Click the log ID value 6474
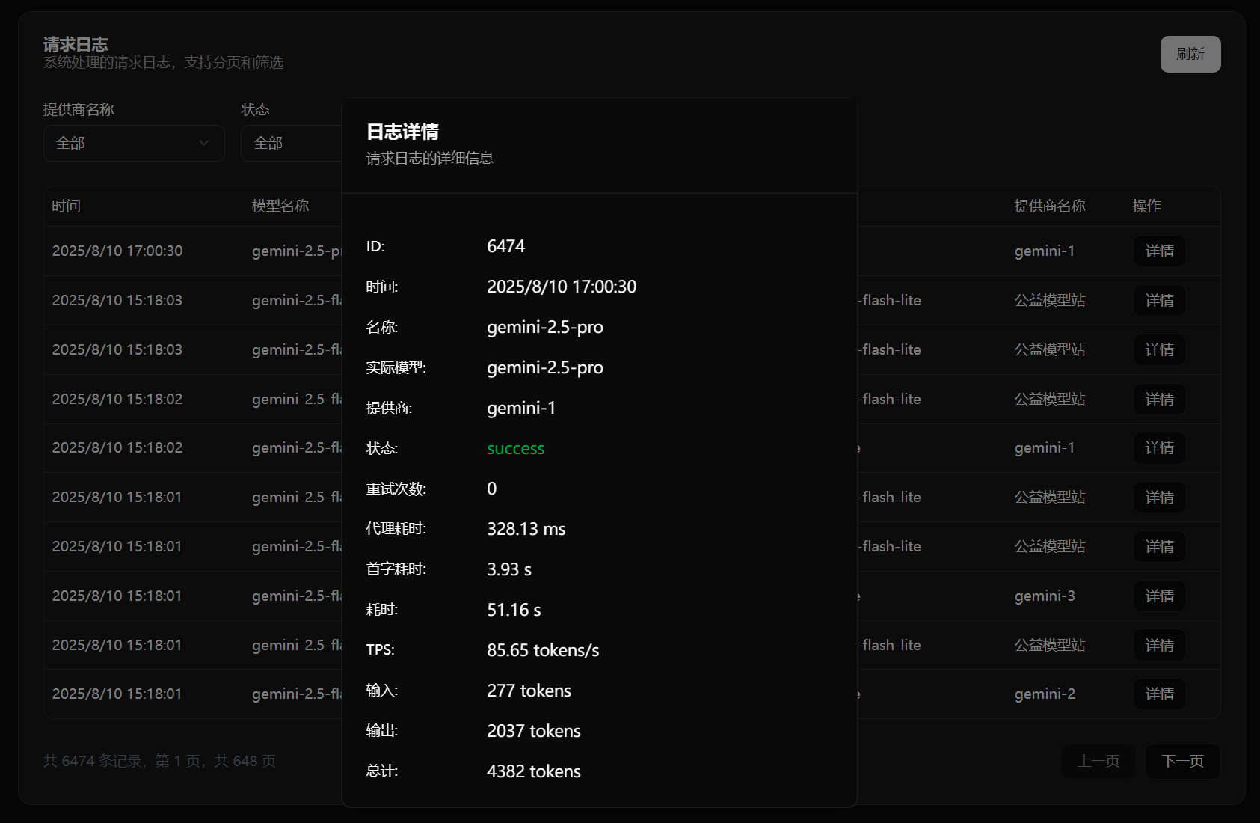This screenshot has width=1260, height=823. point(505,247)
